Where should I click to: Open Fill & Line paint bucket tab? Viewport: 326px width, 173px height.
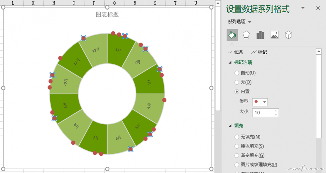(232, 35)
